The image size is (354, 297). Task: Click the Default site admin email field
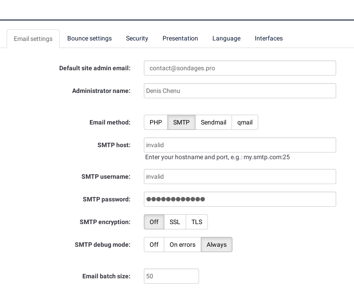pyautogui.click(x=240, y=68)
